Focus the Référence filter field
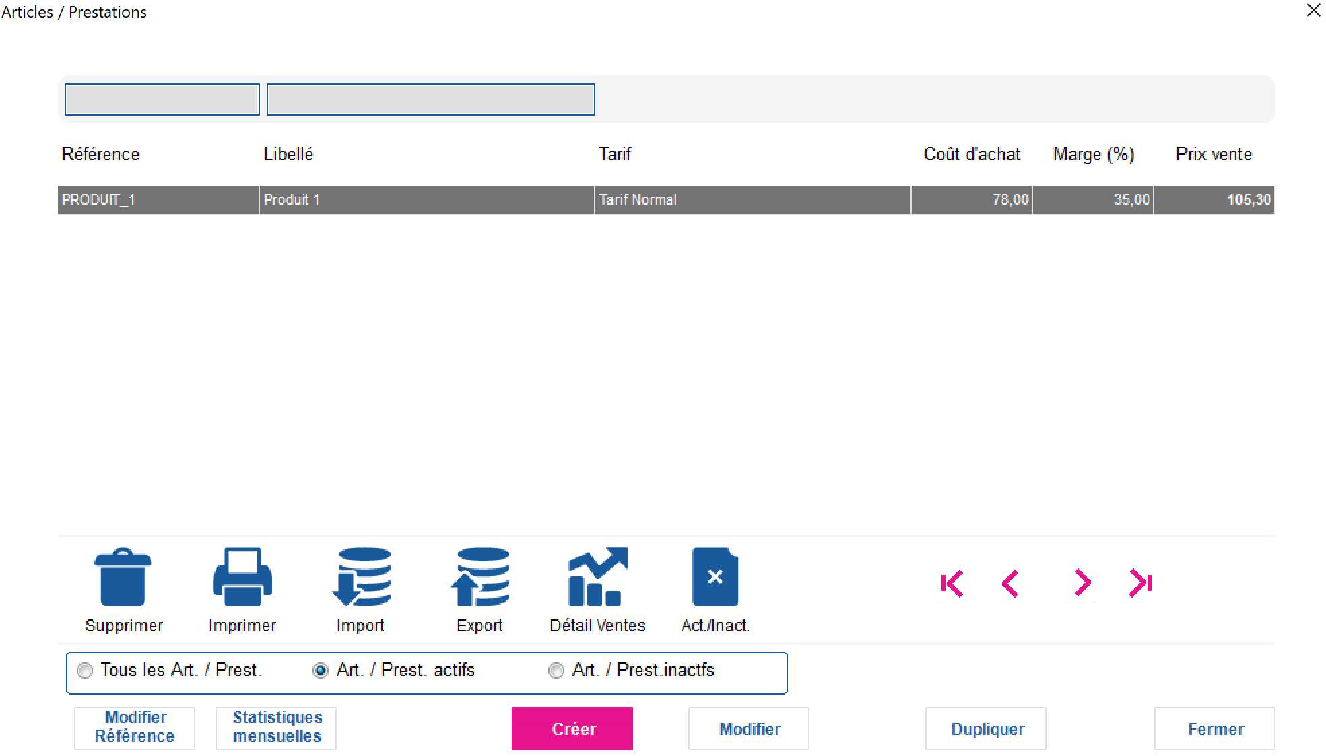Image resolution: width=1326 pixels, height=756 pixels. click(x=162, y=100)
